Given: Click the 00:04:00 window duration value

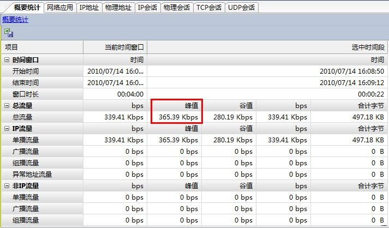Looking at the screenshot, I should 130,94.
